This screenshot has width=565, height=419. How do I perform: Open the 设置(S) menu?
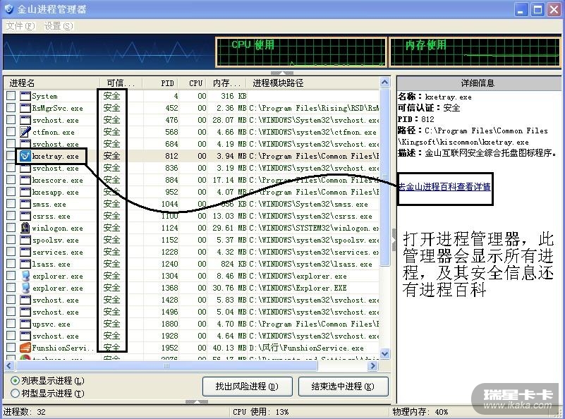tap(58, 26)
